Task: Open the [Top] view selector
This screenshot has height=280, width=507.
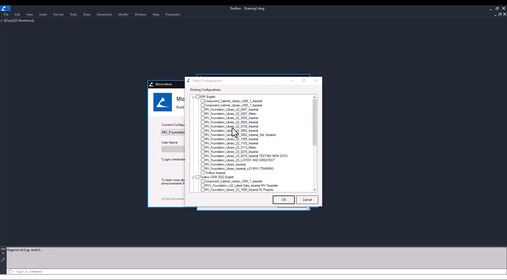Action: (9, 21)
